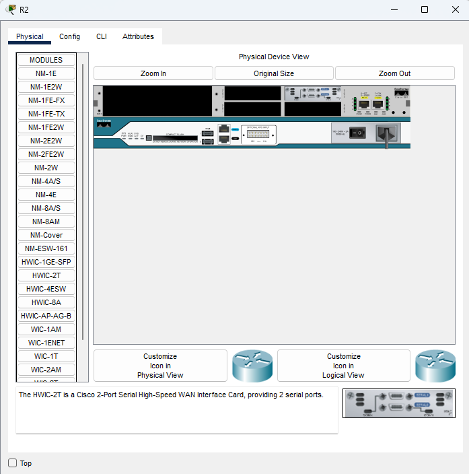Click the HWIC-2T module preview thumbnail
This screenshot has width=469, height=474.
tap(399, 403)
